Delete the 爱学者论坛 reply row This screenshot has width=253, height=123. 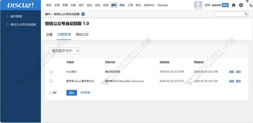click(x=238, y=81)
